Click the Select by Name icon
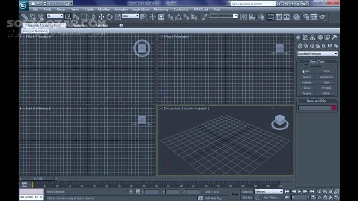 click(x=76, y=17)
